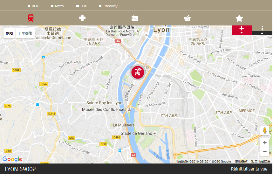This screenshot has width=273, height=174.
Task: Select the red train transport icon
Action: [x=31, y=18]
